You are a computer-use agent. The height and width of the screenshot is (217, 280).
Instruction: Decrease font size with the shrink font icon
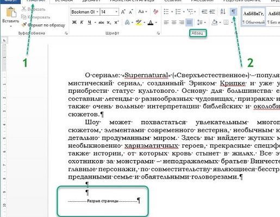point(130,12)
